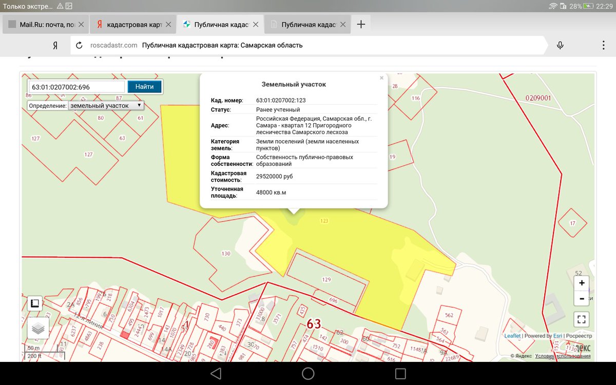
Task: Zoom out the map with minus button
Action: coord(582,298)
